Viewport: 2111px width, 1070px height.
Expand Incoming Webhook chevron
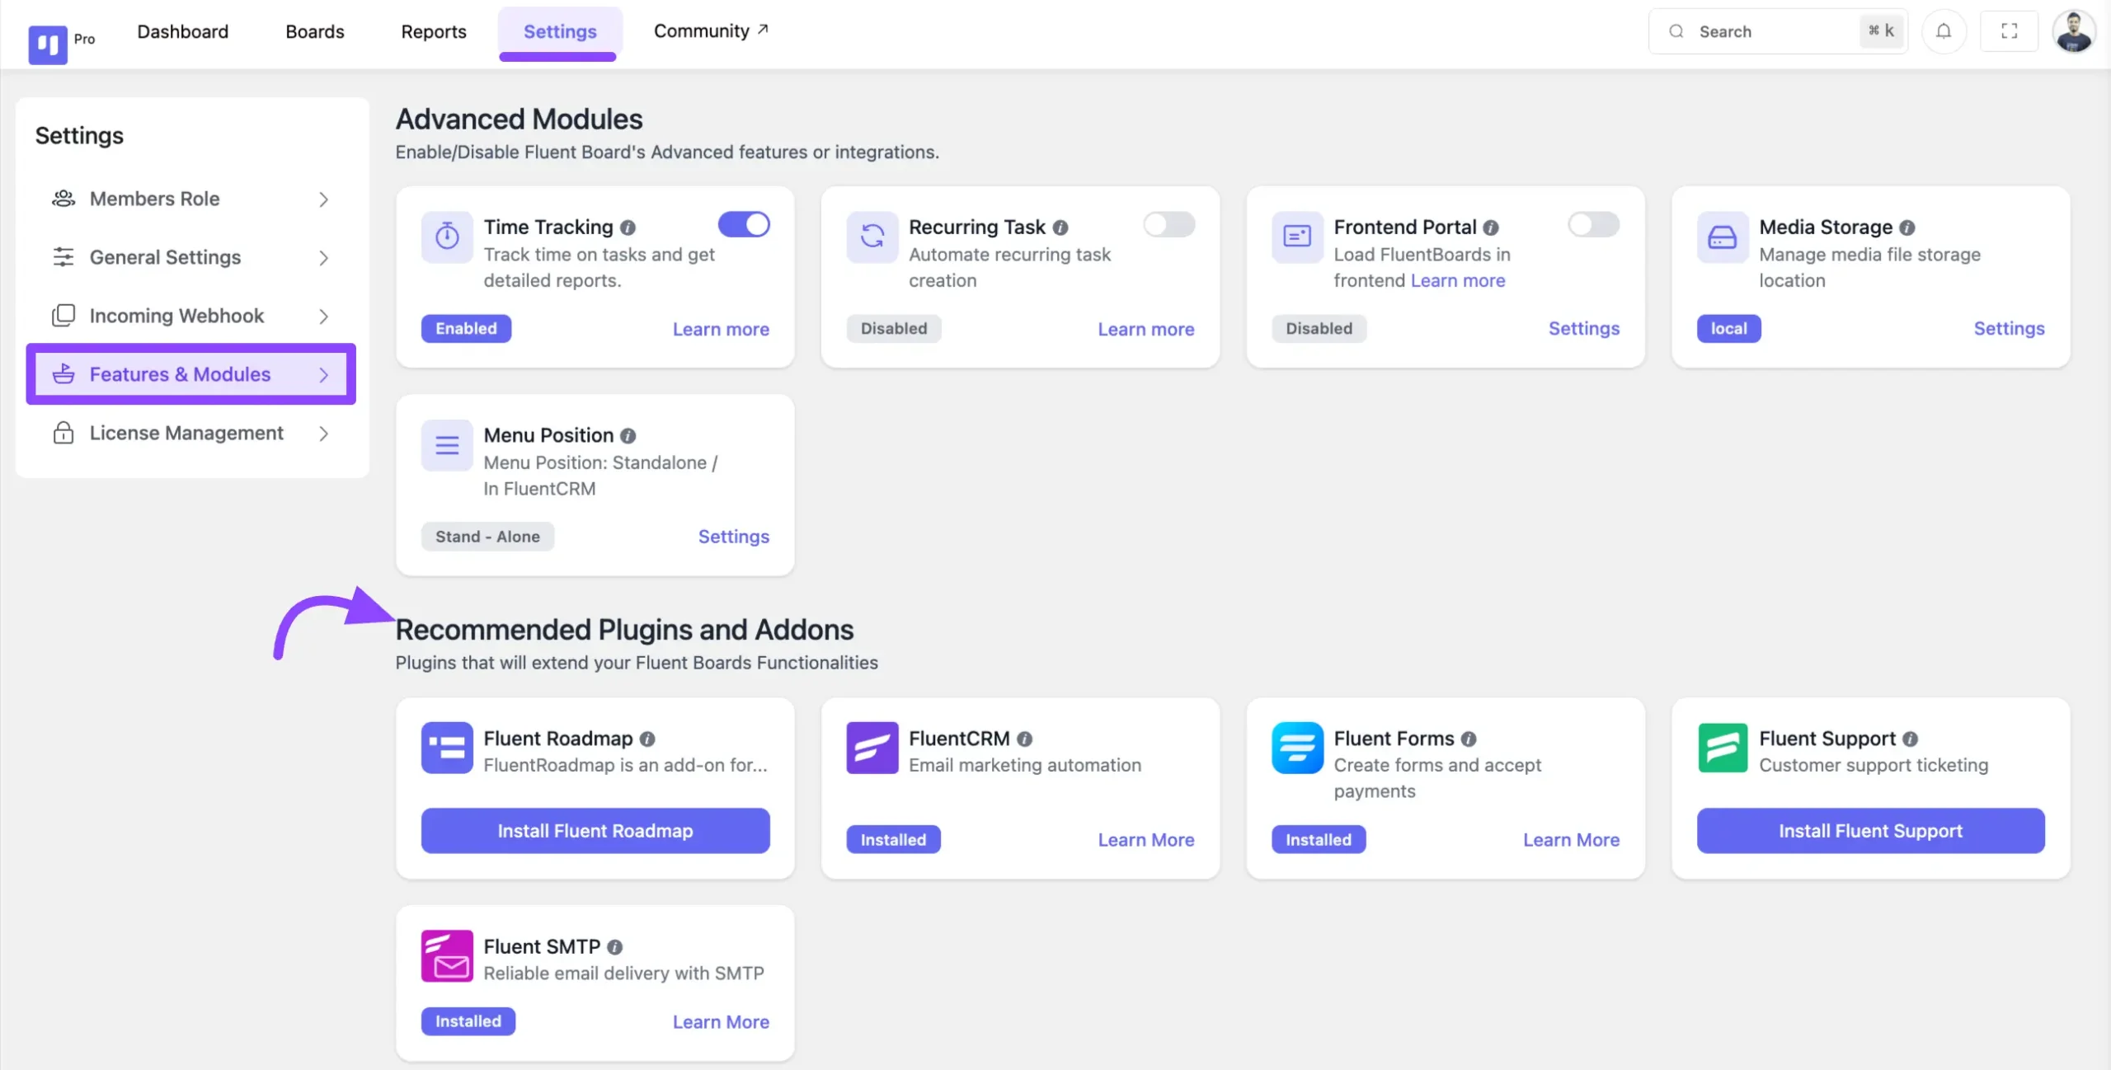point(324,317)
